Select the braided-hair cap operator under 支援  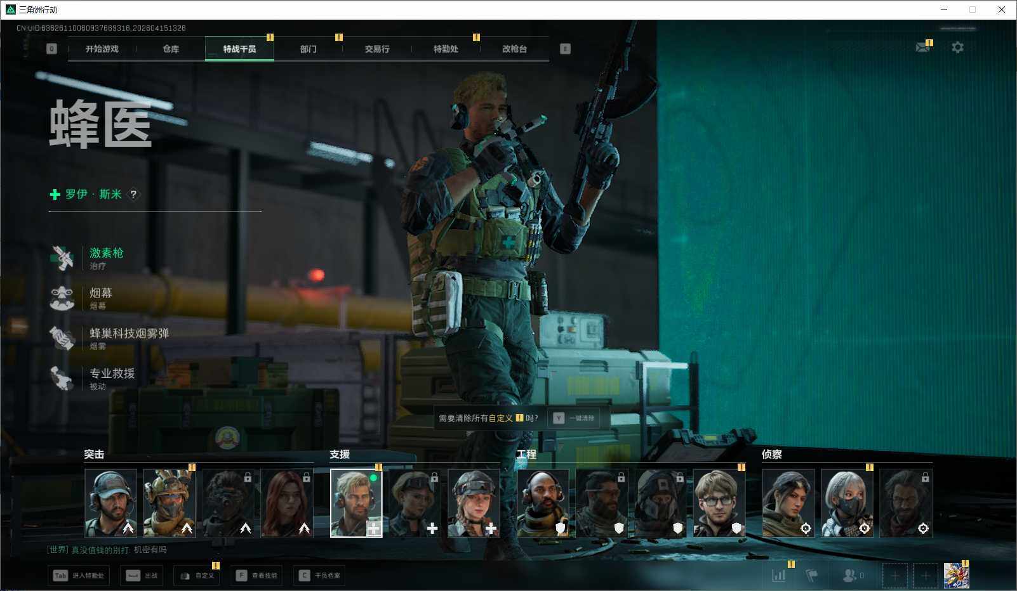click(x=474, y=503)
